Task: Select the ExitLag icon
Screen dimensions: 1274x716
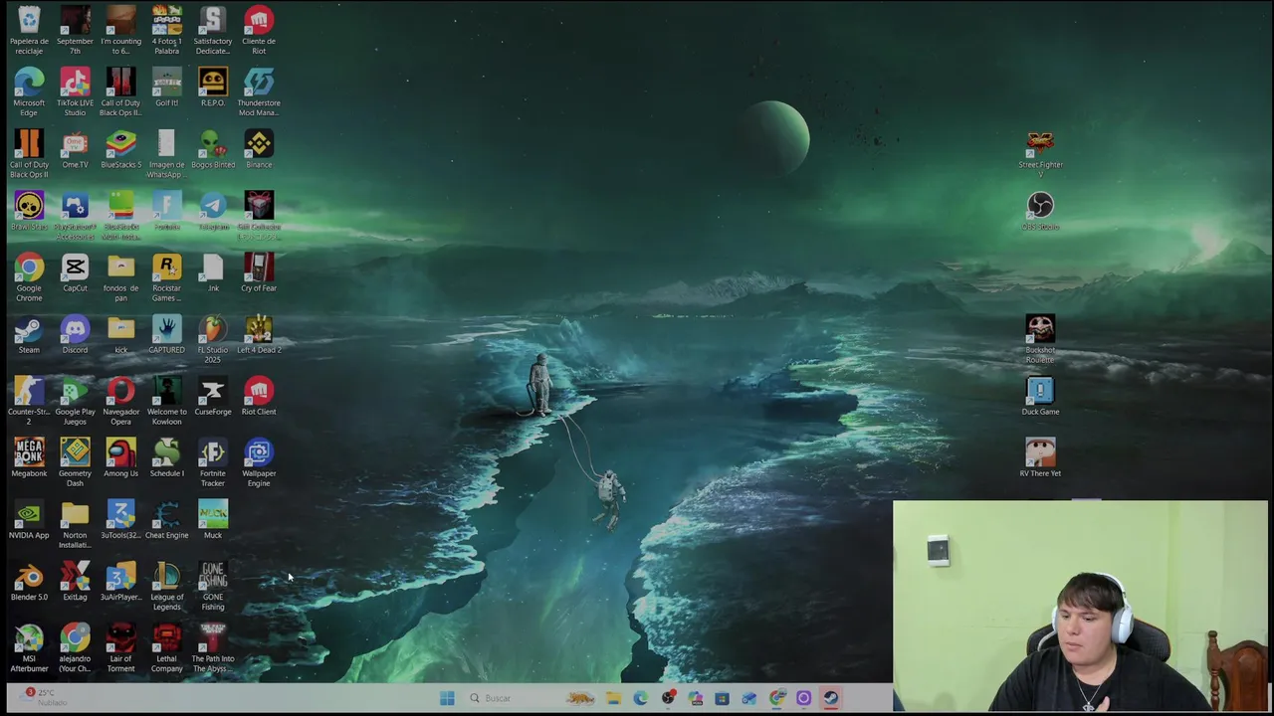Action: tap(75, 581)
